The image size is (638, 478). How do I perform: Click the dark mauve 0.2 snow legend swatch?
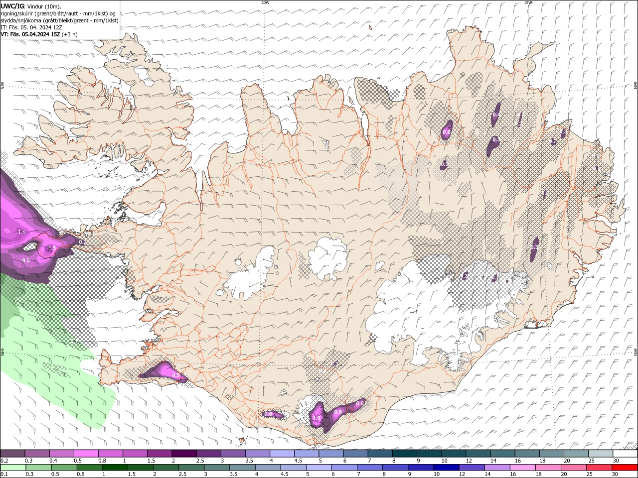tap(12, 454)
